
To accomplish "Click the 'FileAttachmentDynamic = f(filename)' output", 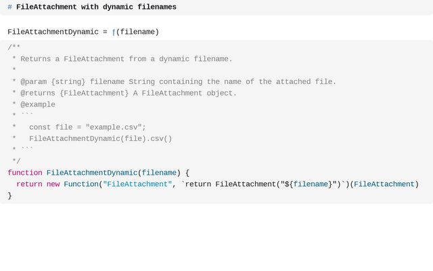I will tap(83, 32).
